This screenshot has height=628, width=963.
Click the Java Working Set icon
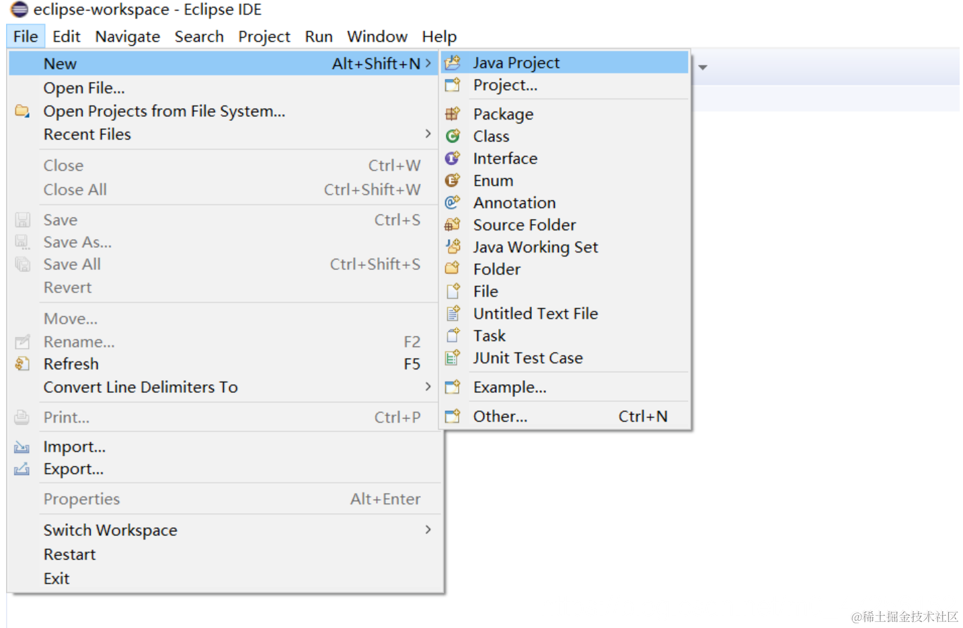(x=453, y=246)
